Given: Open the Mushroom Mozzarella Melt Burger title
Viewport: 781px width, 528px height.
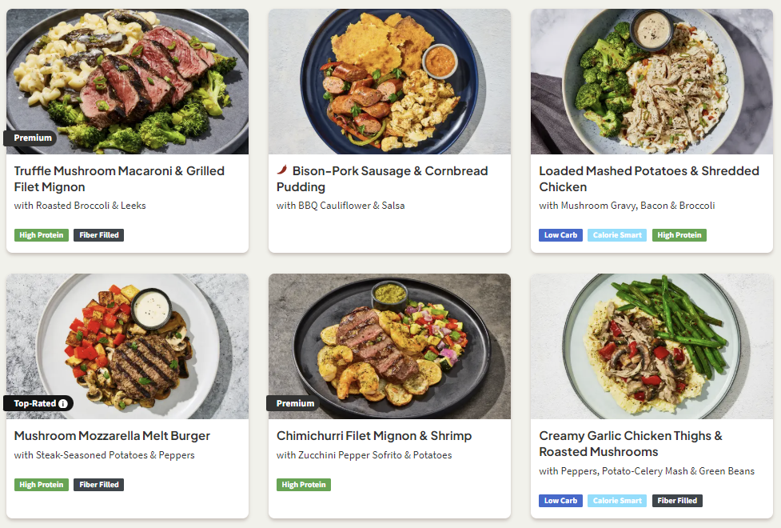Looking at the screenshot, I should (112, 436).
